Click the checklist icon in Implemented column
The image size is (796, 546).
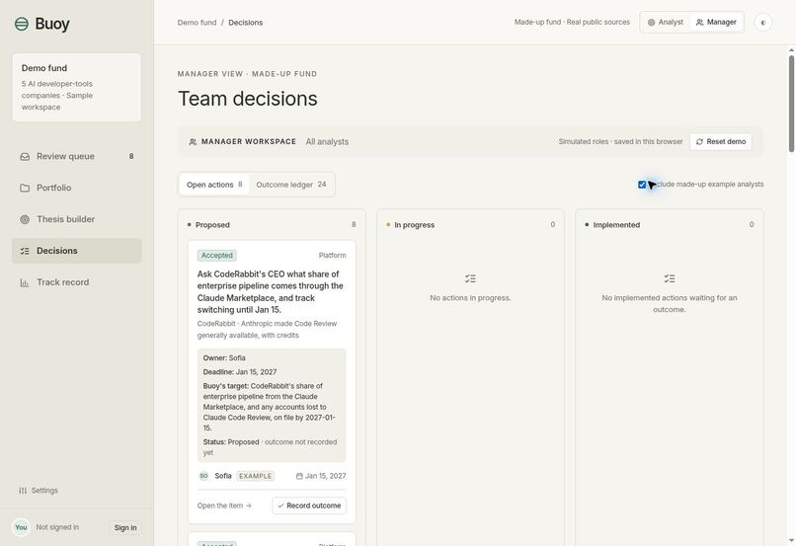[669, 278]
